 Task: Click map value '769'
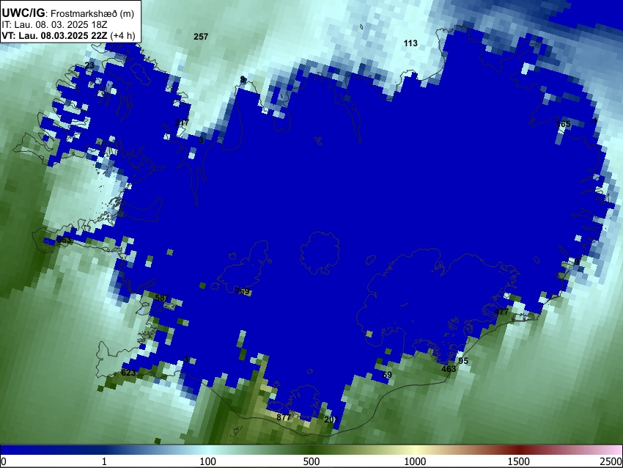pos(242,291)
